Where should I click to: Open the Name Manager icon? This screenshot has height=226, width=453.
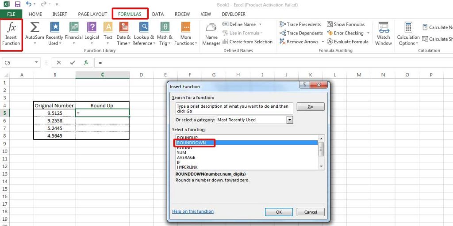tap(211, 28)
